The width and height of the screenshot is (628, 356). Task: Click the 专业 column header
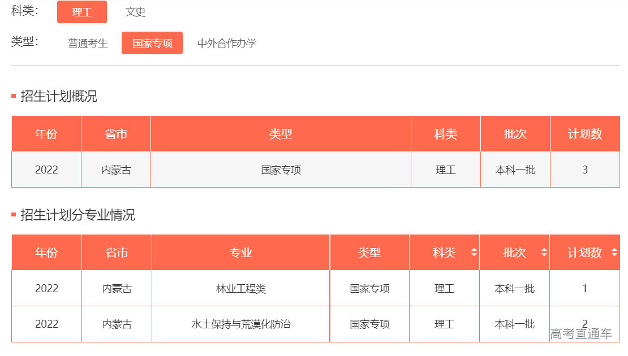(x=241, y=253)
